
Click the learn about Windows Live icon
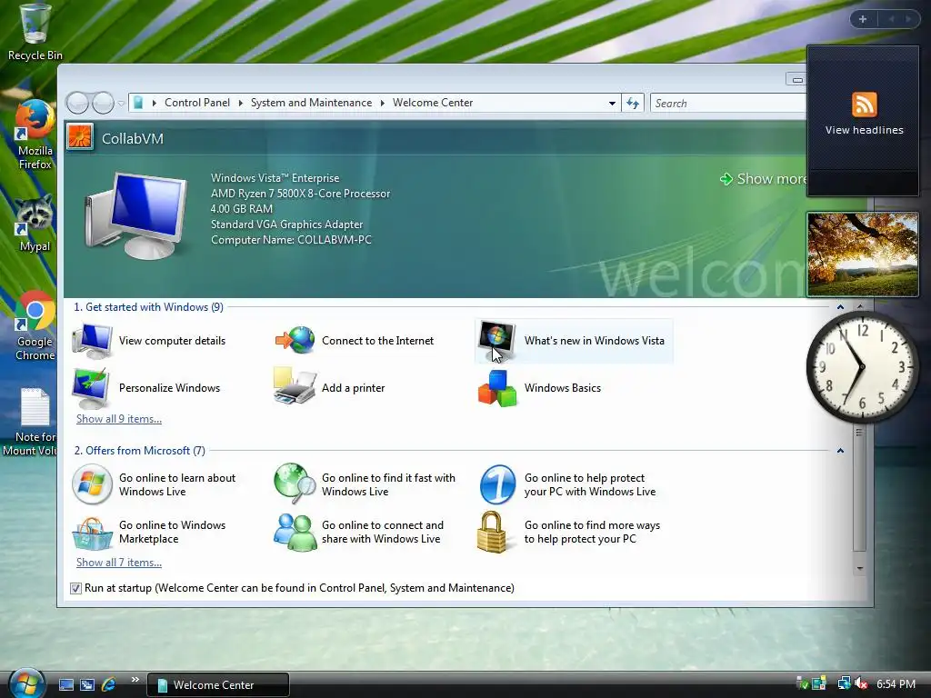click(x=92, y=484)
